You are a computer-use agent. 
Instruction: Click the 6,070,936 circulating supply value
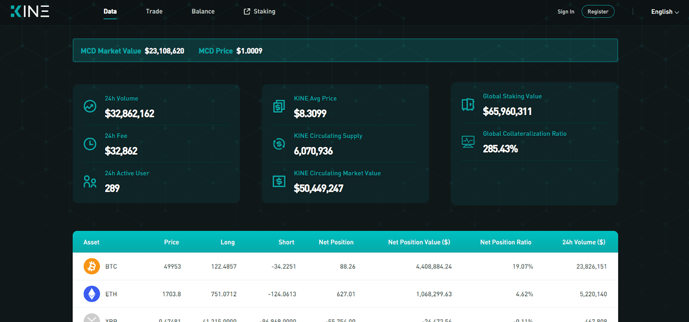[313, 151]
